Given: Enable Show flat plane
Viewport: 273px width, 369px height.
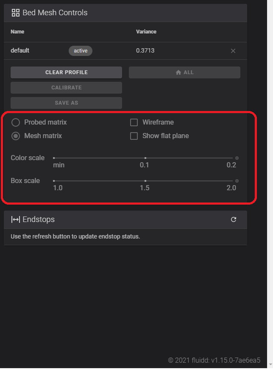Looking at the screenshot, I should (x=134, y=136).
